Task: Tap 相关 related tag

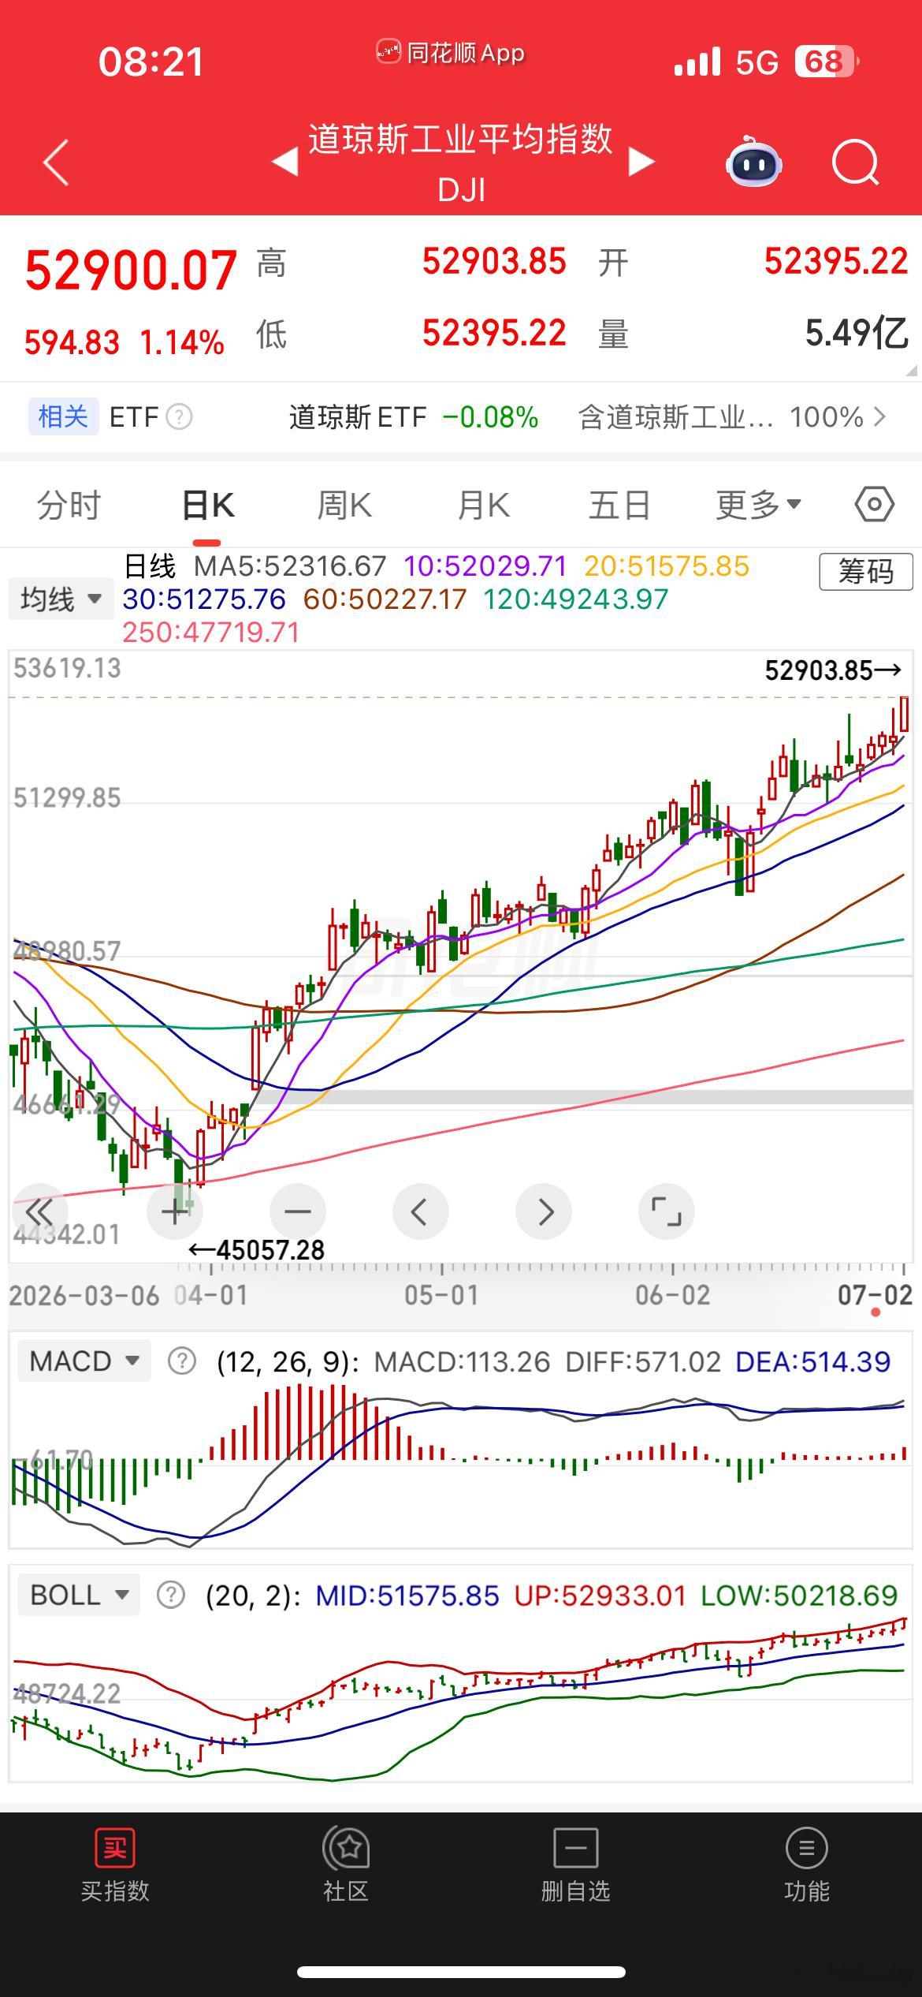Action: coord(63,416)
